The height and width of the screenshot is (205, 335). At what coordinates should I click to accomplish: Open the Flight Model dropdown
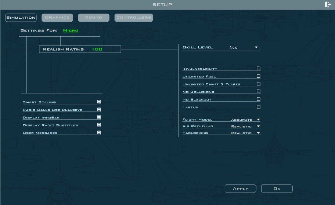tap(258, 120)
